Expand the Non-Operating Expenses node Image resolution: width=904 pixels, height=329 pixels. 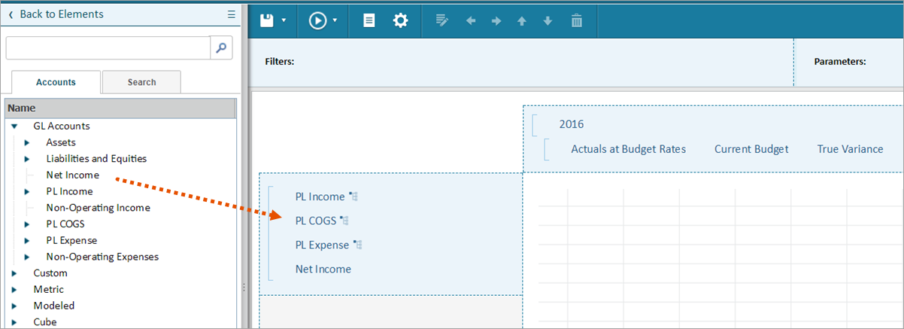tap(27, 257)
